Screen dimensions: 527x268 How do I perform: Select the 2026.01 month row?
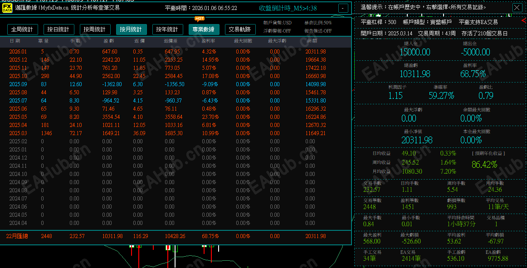point(176,52)
